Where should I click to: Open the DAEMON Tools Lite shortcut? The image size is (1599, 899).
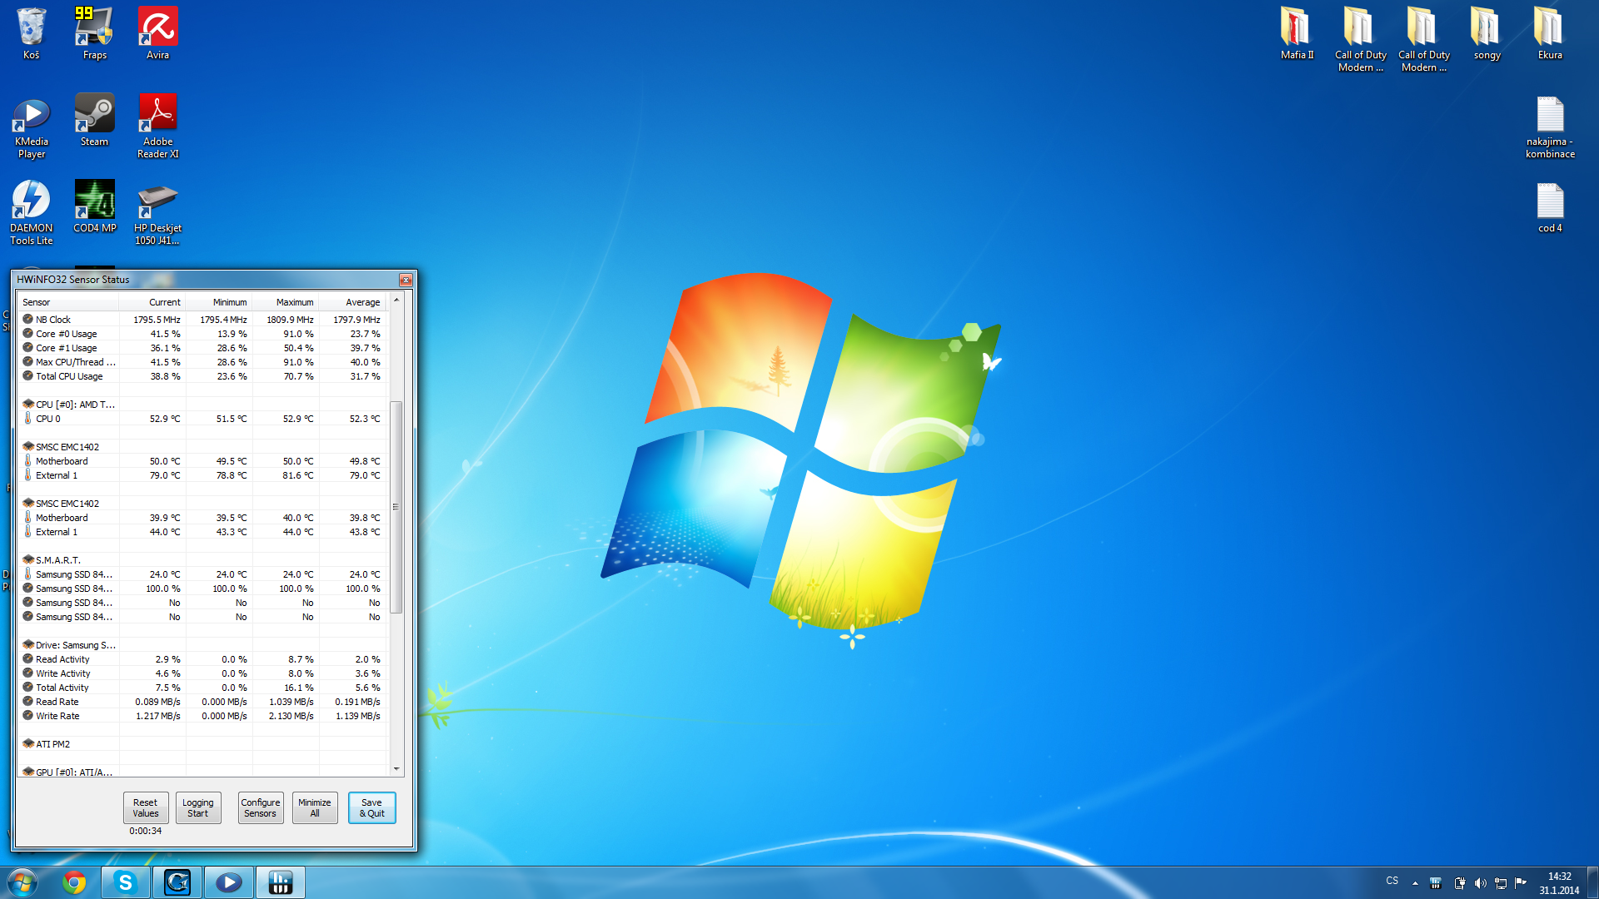click(x=31, y=212)
